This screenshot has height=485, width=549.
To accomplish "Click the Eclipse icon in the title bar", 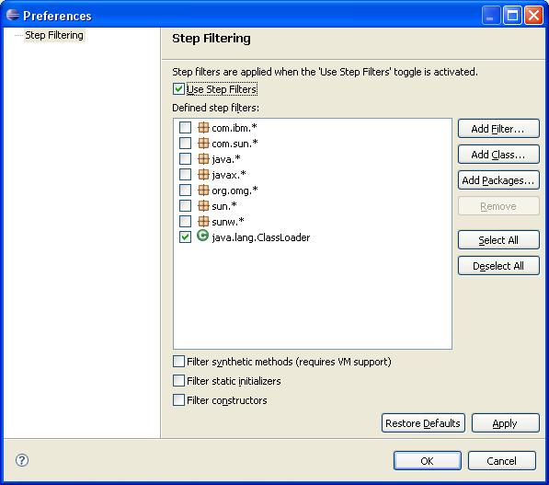I will click(13, 15).
